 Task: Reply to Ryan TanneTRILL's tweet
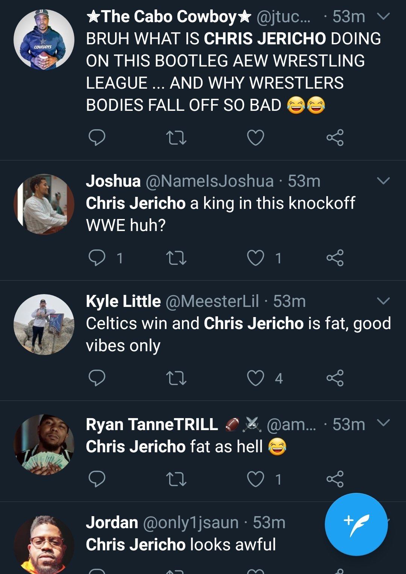pos(97,479)
